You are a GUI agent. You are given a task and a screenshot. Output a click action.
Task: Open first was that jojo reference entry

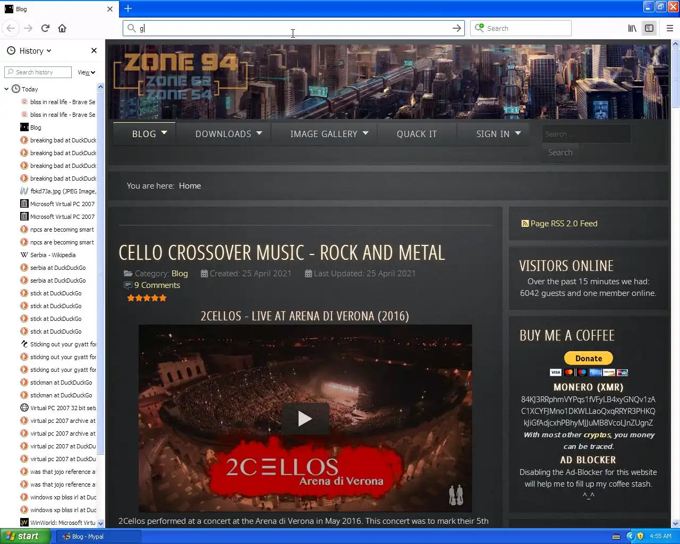tap(58, 472)
